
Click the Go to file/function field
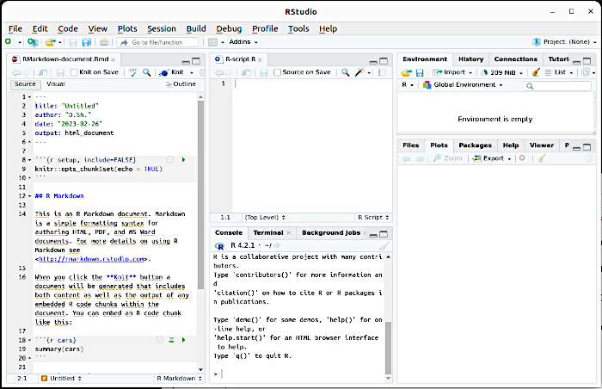point(157,42)
